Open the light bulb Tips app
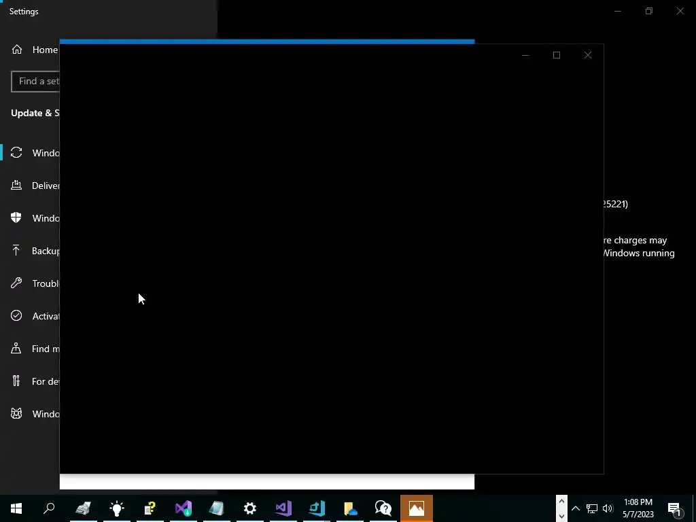The image size is (696, 522). [x=117, y=508]
